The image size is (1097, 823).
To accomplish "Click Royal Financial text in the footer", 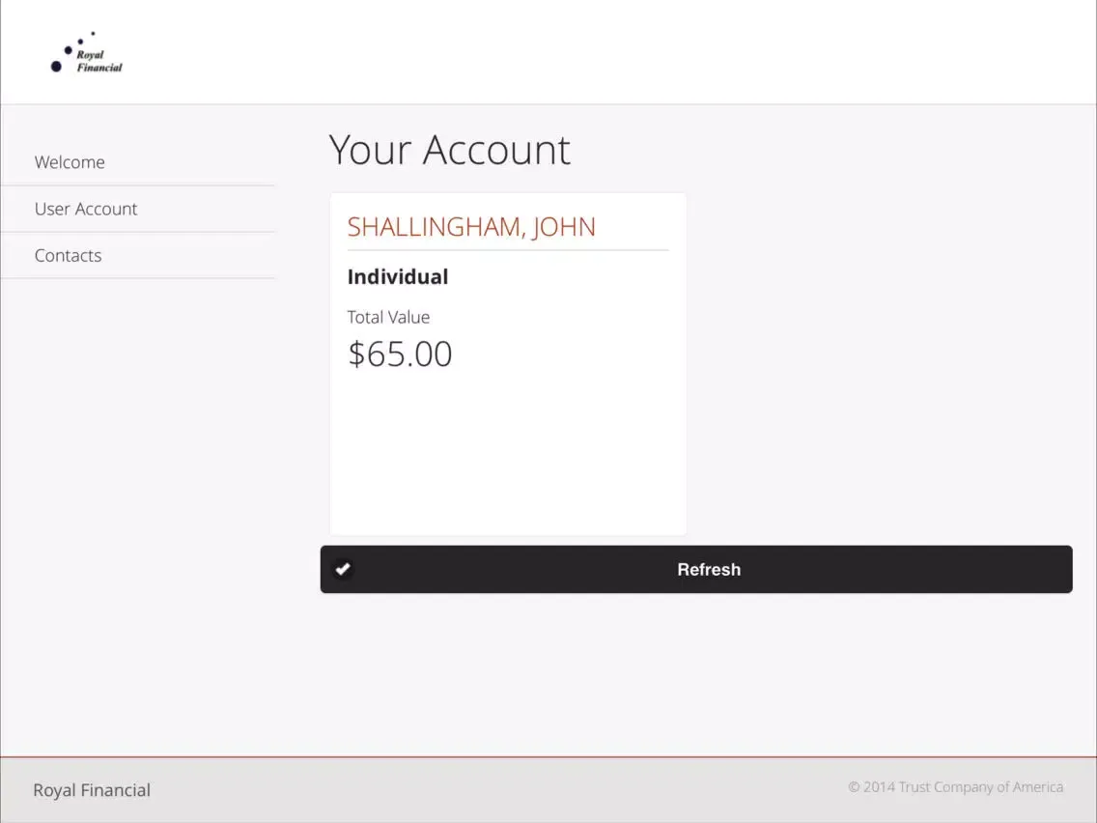I will 92,790.
